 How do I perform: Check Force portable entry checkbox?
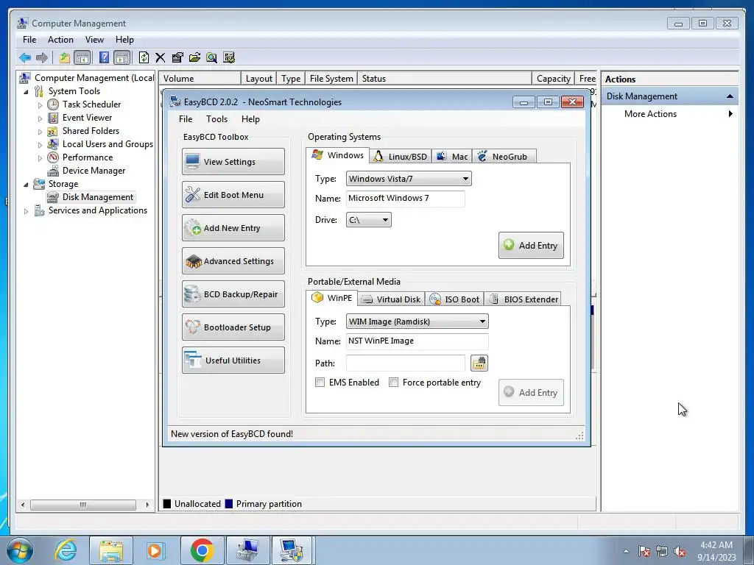(393, 383)
